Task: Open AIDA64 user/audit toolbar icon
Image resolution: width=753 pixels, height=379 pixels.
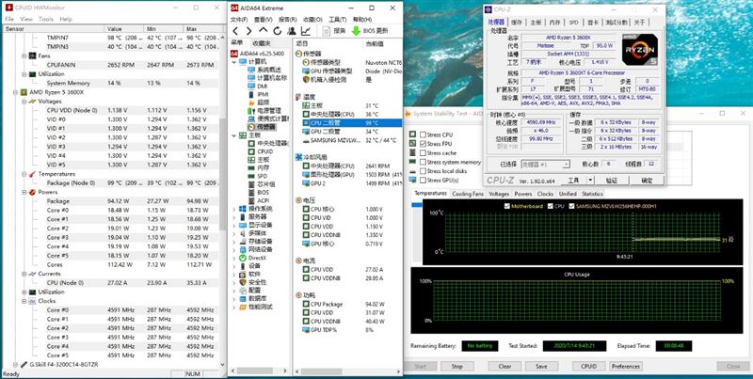Action: [292, 31]
